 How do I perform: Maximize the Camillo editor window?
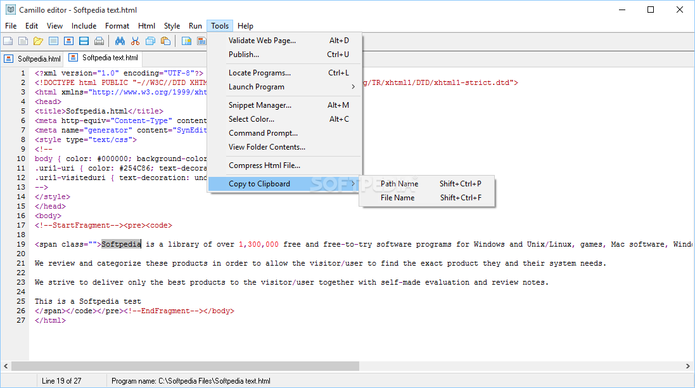[651, 10]
